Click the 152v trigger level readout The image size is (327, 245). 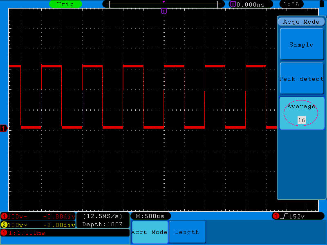[x=297, y=216]
